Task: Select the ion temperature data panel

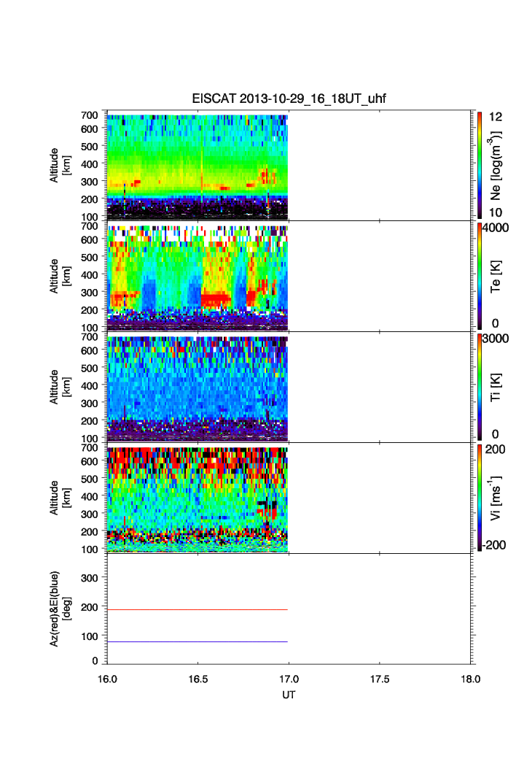Action: point(198,387)
